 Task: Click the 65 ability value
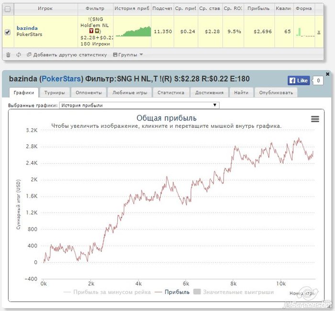click(287, 32)
